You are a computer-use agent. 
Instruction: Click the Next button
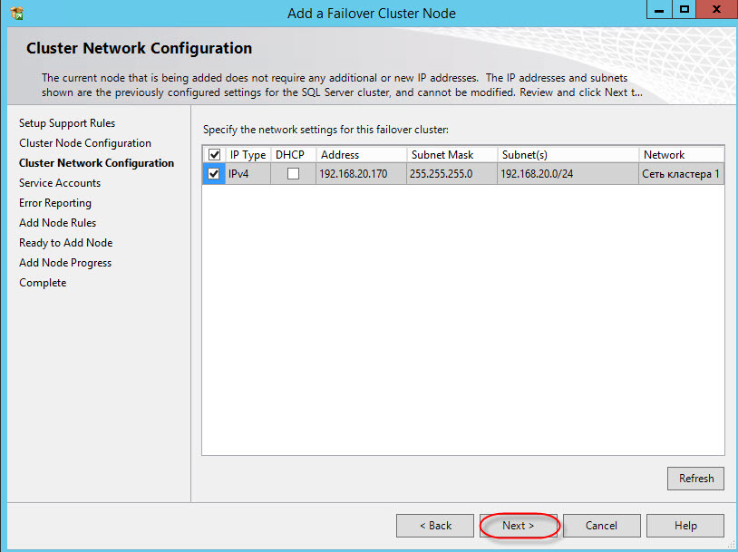(x=519, y=526)
